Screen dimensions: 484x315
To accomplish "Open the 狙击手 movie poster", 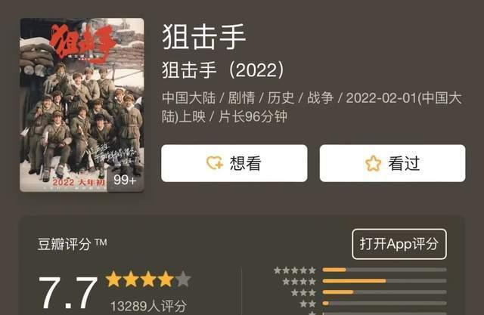I will tap(82, 105).
